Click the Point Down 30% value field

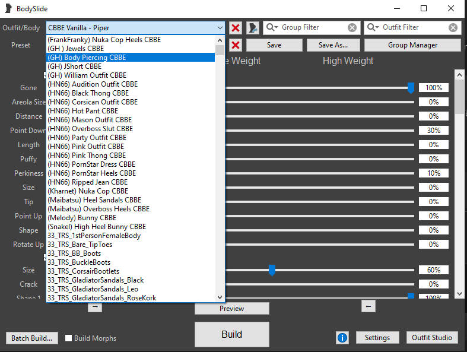[434, 130]
